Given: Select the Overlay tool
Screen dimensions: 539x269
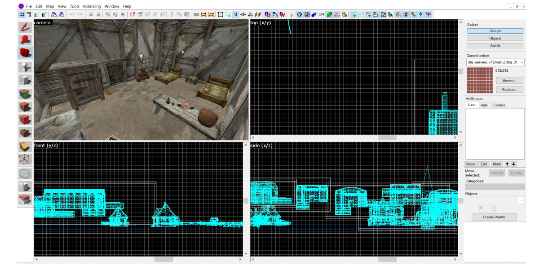Looking at the screenshot, I should point(24,133).
